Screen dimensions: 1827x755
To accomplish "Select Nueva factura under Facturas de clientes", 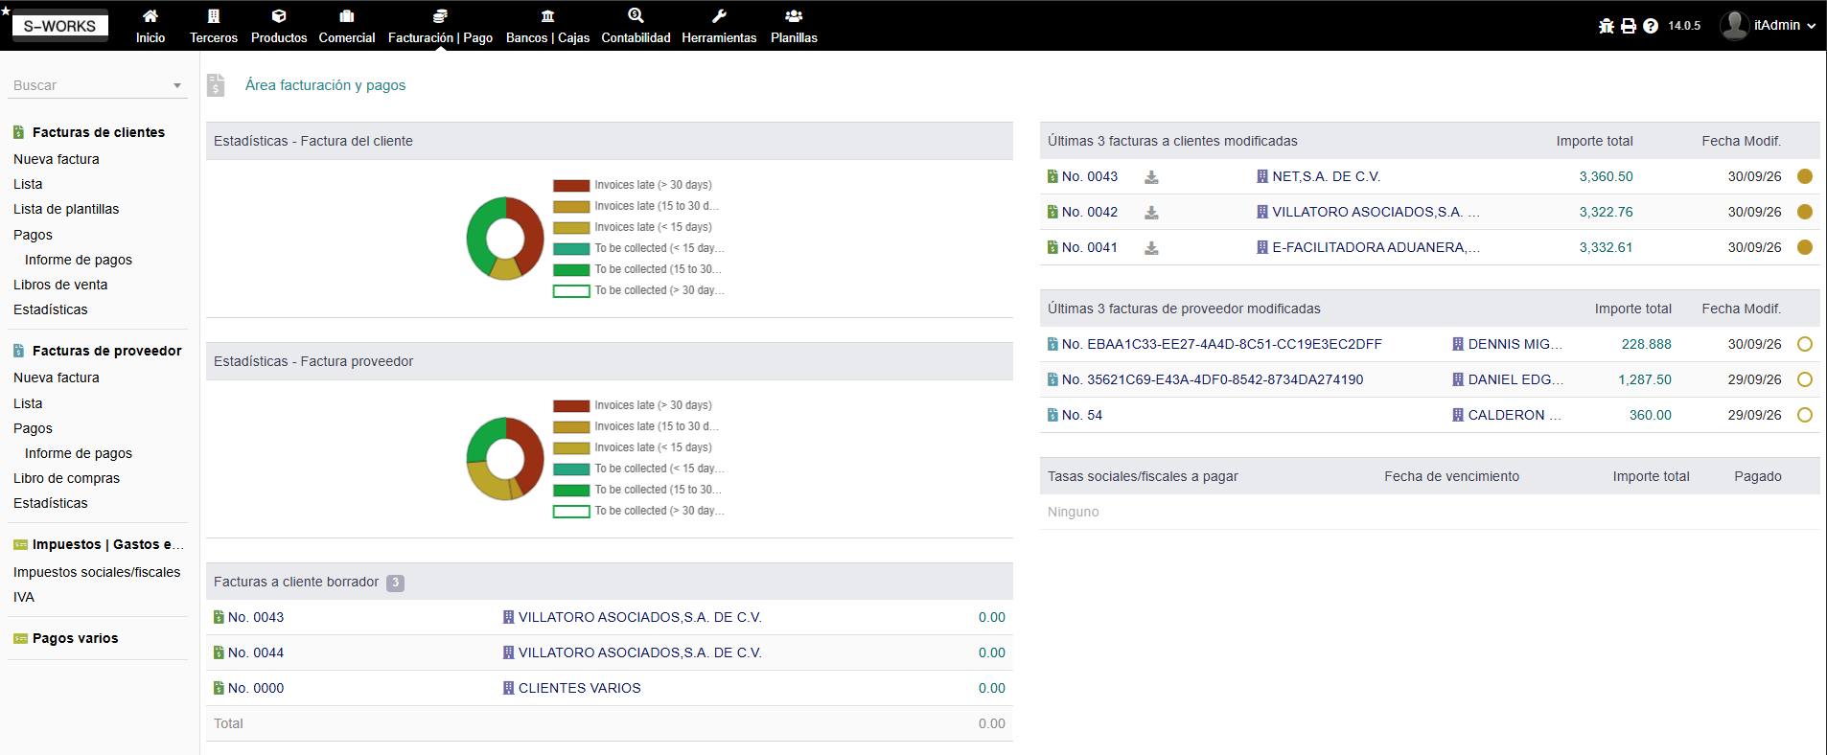I will [x=57, y=159].
